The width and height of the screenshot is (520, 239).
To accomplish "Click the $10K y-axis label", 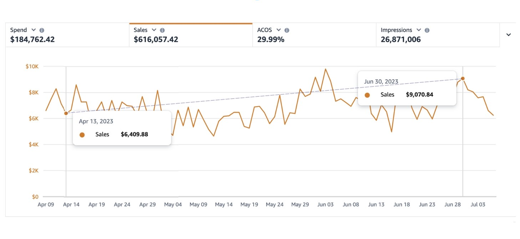I will coord(32,66).
